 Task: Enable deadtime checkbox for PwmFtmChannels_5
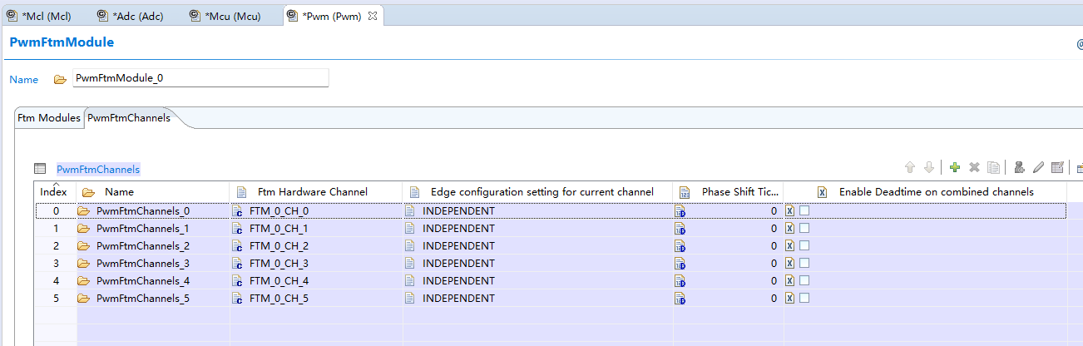point(804,299)
